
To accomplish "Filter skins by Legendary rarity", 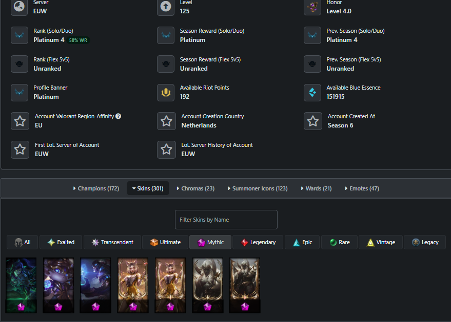I will 258,242.
